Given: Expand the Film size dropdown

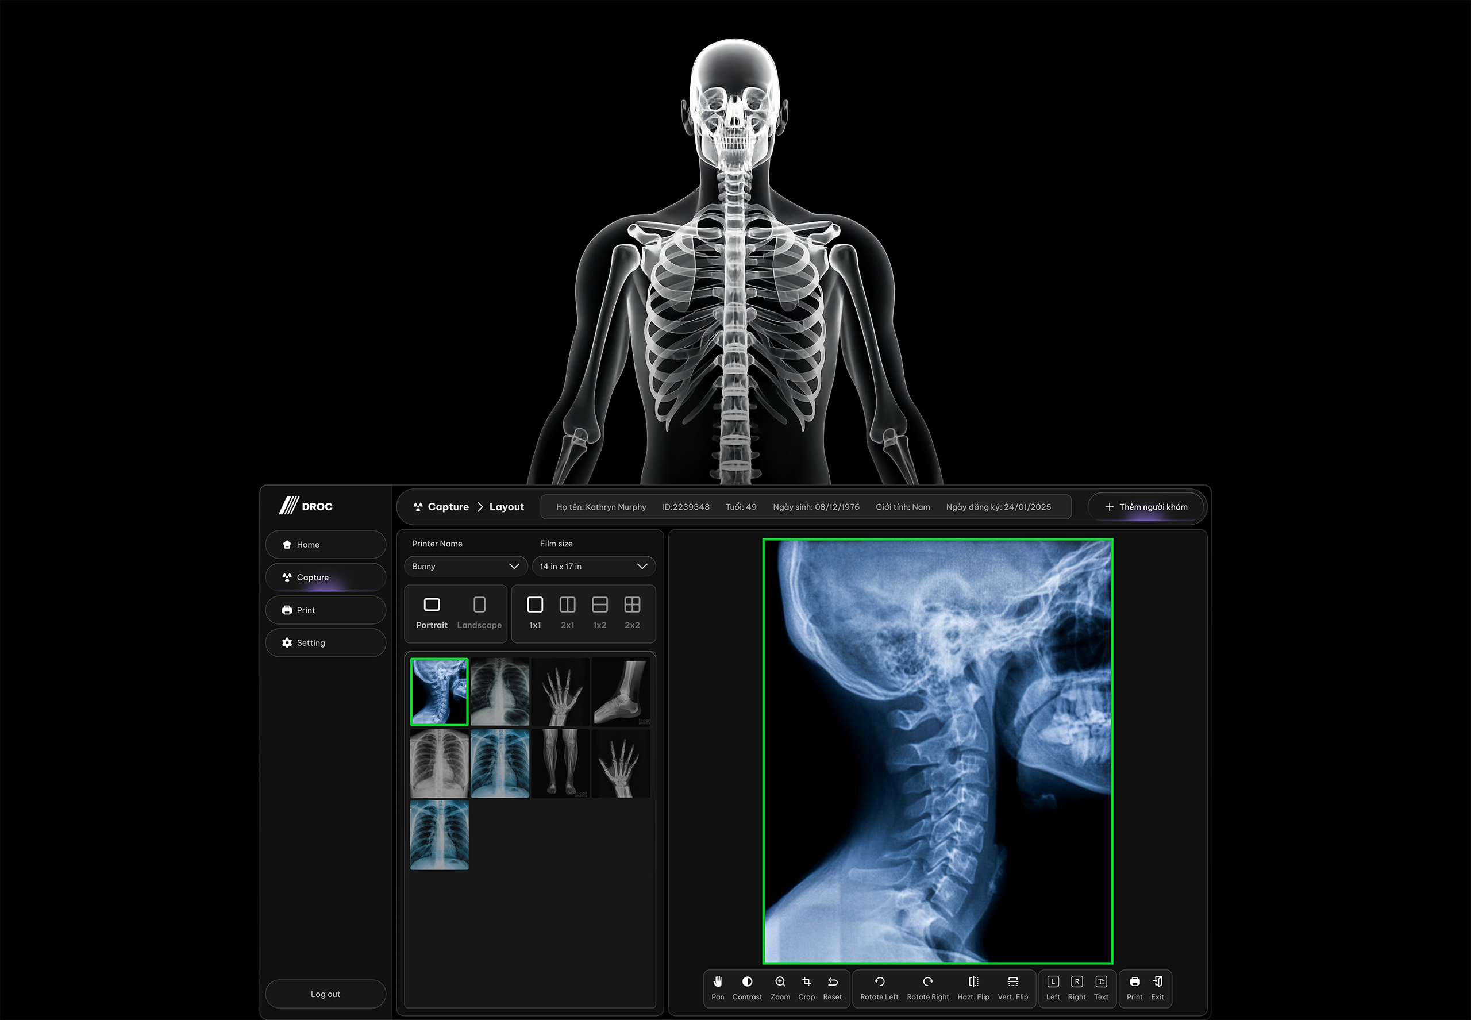Looking at the screenshot, I should 594,566.
